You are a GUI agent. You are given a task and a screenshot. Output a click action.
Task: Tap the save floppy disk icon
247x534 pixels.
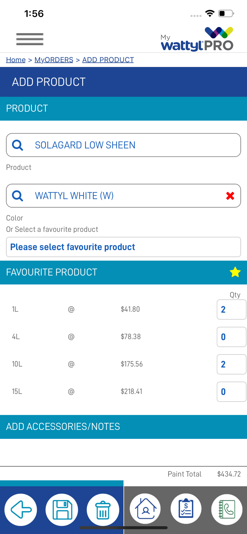point(62,510)
